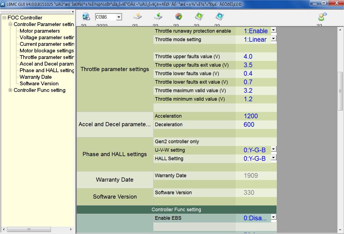
Task: Collapse Controller Parameter setting tree node
Action: tap(10, 24)
